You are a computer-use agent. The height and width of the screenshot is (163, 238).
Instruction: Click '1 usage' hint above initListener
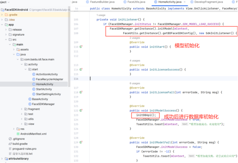pos(101,15)
